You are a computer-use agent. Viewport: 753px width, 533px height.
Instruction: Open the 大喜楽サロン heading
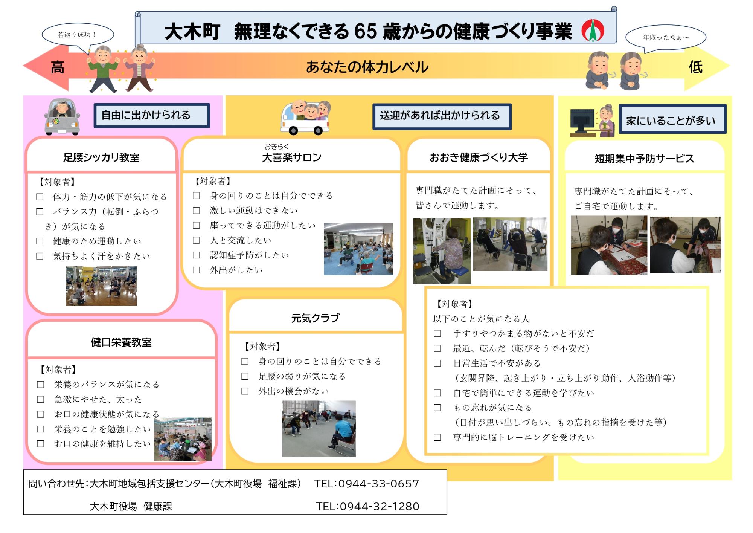point(292,157)
